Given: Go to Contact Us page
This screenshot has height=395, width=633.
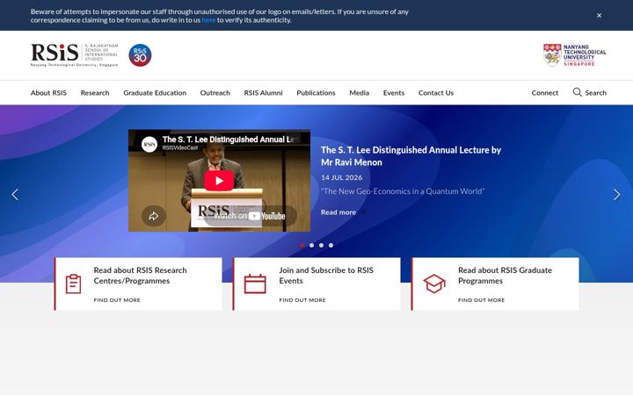Looking at the screenshot, I should tap(436, 93).
